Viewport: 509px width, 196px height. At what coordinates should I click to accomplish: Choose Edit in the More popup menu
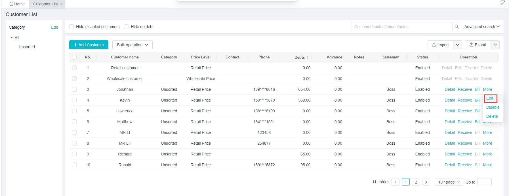point(490,98)
